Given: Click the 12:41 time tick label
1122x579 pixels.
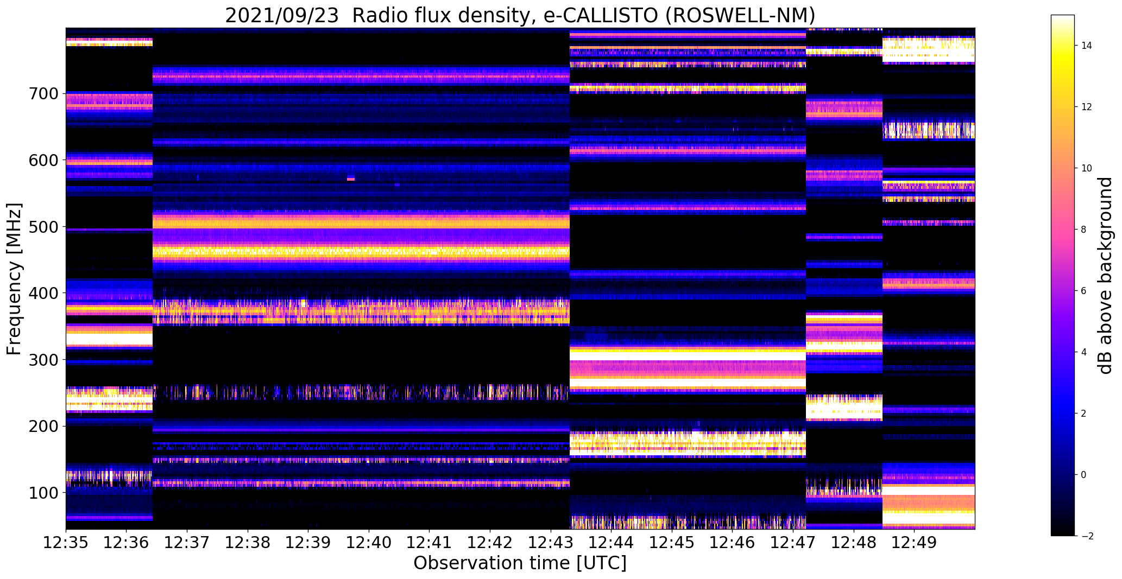Looking at the screenshot, I should click(430, 542).
